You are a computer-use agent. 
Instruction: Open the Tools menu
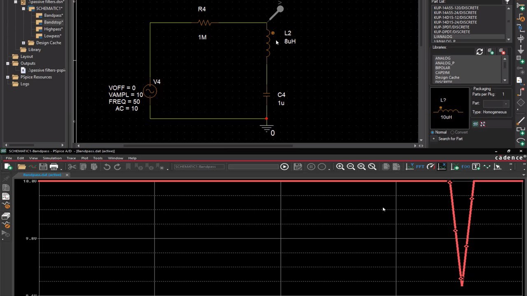point(98,158)
